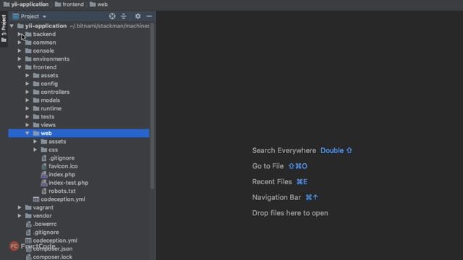Select the backend folder icon
The height and width of the screenshot is (260, 463).
pos(28,34)
